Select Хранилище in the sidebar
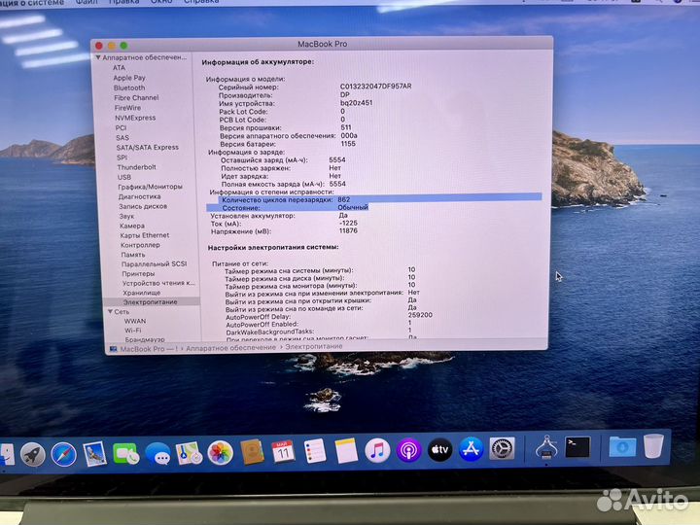Screen dimensions: 700x525 (142, 293)
